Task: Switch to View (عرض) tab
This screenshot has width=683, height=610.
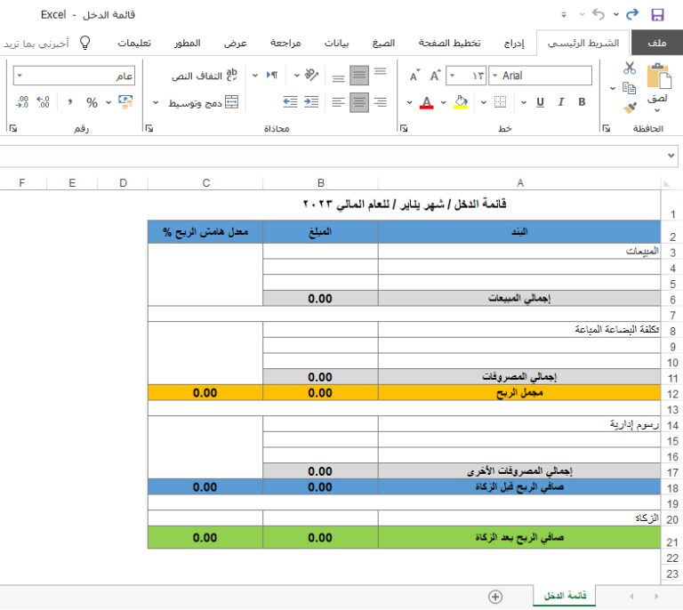Action: tap(236, 43)
